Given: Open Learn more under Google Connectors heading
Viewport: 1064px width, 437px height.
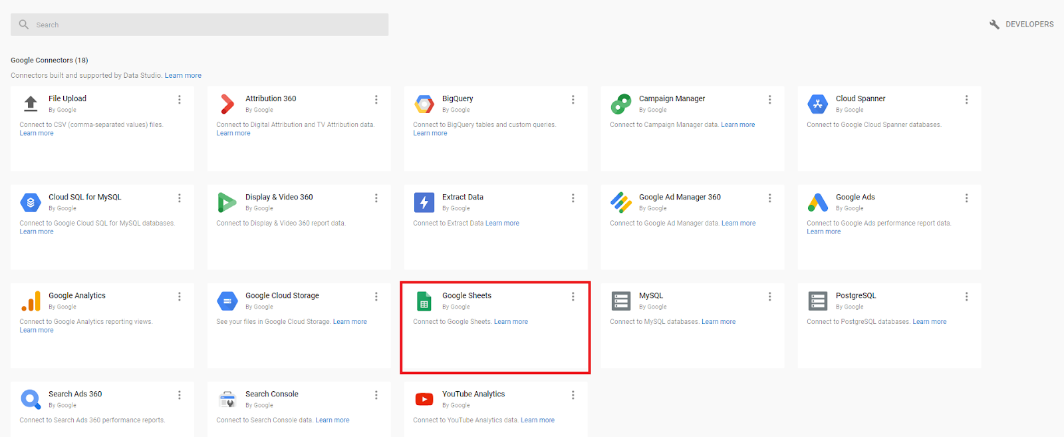Looking at the screenshot, I should tap(183, 75).
